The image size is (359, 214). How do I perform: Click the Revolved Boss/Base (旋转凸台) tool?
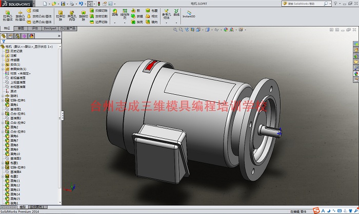[x=20, y=15]
